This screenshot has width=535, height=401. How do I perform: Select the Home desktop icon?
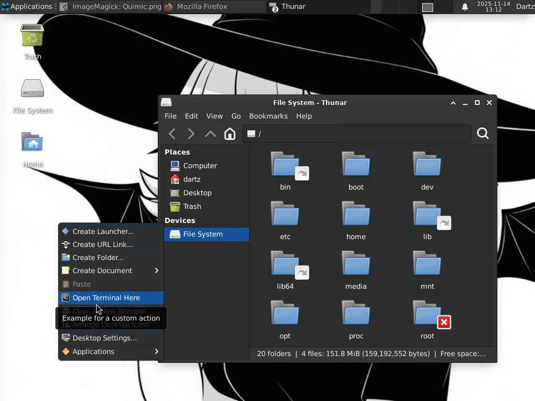[x=32, y=143]
